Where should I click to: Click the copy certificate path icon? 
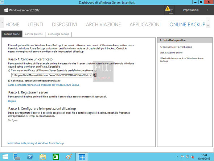(x=95, y=75)
